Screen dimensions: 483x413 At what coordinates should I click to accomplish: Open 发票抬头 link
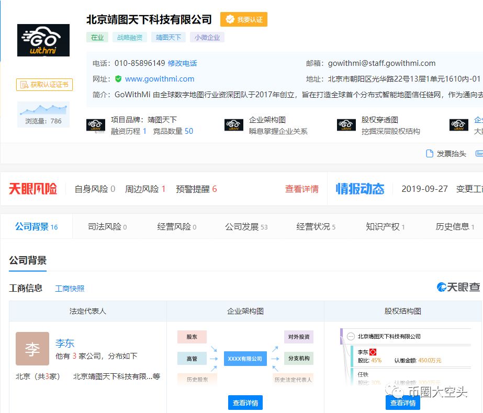[451, 154]
